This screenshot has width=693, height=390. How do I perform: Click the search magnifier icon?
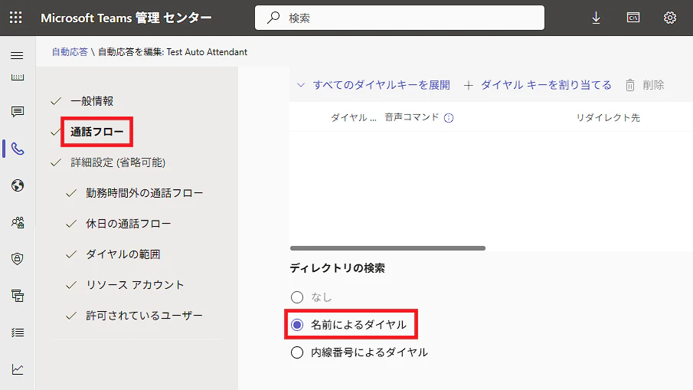(x=273, y=18)
